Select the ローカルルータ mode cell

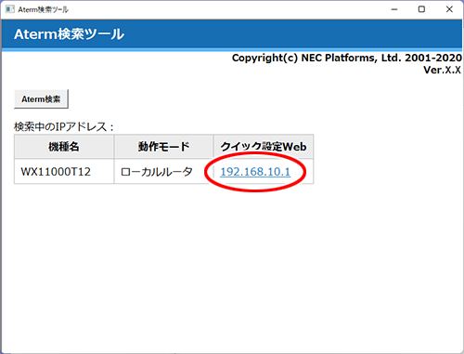pyautogui.click(x=163, y=171)
